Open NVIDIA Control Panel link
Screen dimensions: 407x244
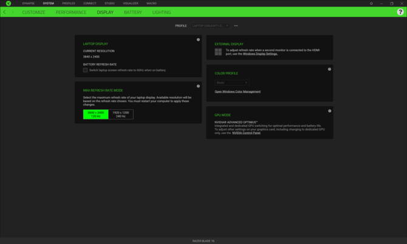[246, 133]
